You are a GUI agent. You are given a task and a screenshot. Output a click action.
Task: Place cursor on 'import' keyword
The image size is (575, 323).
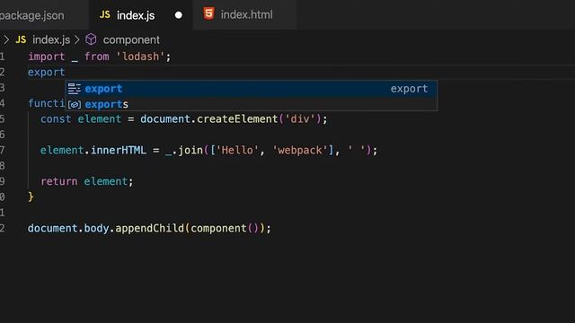click(47, 57)
